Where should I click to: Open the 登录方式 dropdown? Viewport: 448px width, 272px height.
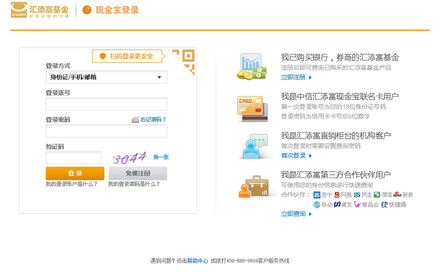coord(106,77)
